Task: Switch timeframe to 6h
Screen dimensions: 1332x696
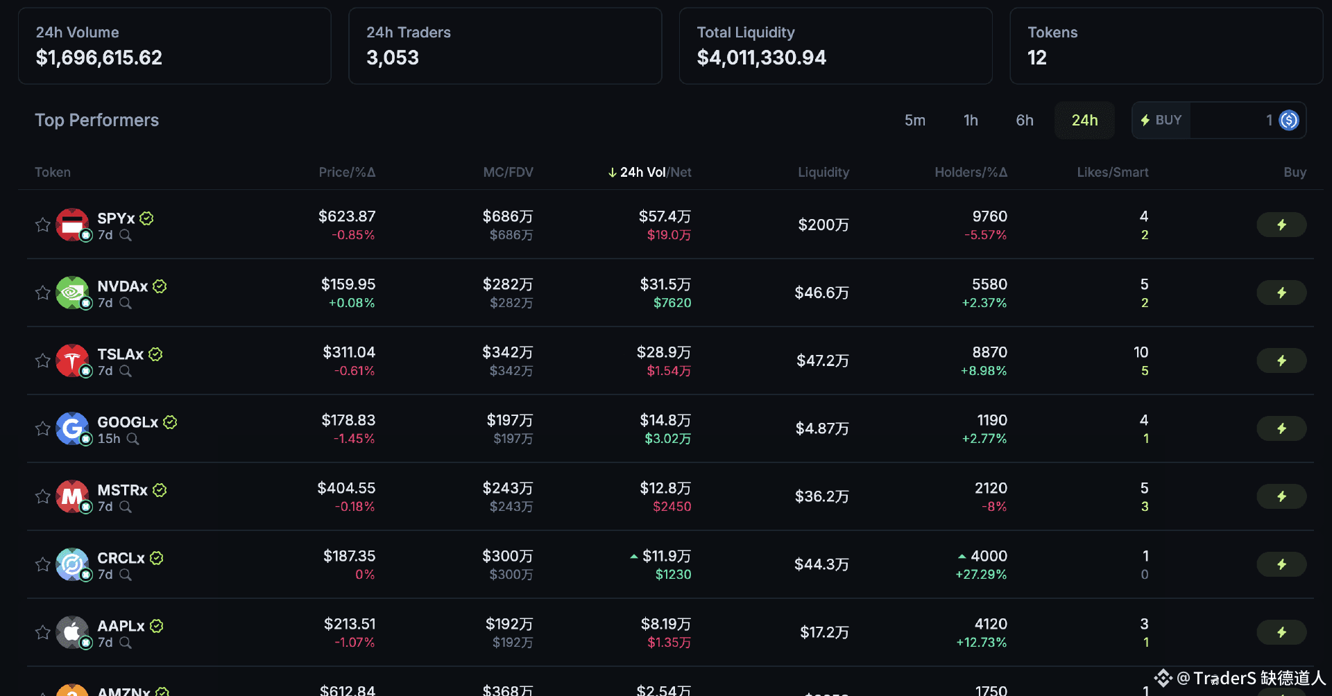Action: pos(1025,120)
